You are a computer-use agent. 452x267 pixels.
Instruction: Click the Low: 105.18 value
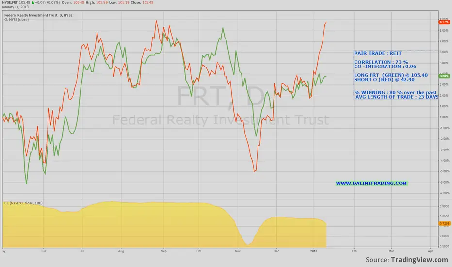[119, 2]
